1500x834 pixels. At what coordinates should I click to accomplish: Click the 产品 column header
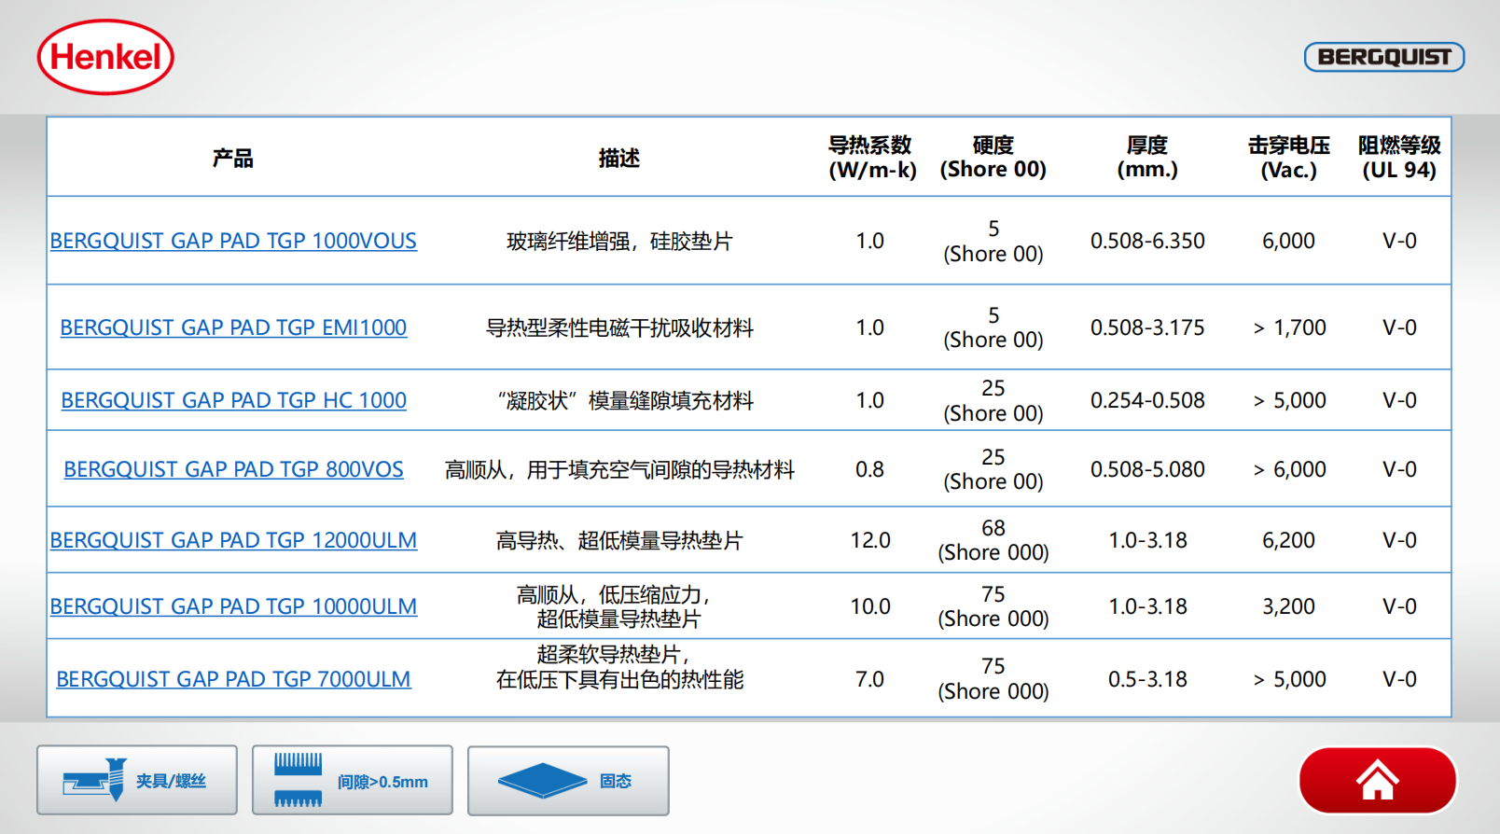tap(233, 158)
